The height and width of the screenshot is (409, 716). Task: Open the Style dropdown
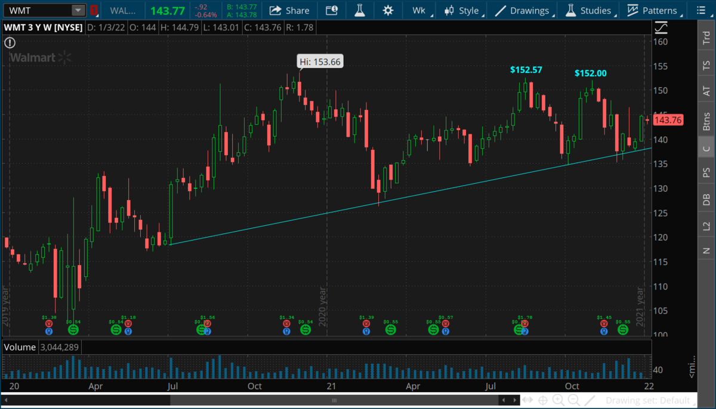pyautogui.click(x=462, y=10)
